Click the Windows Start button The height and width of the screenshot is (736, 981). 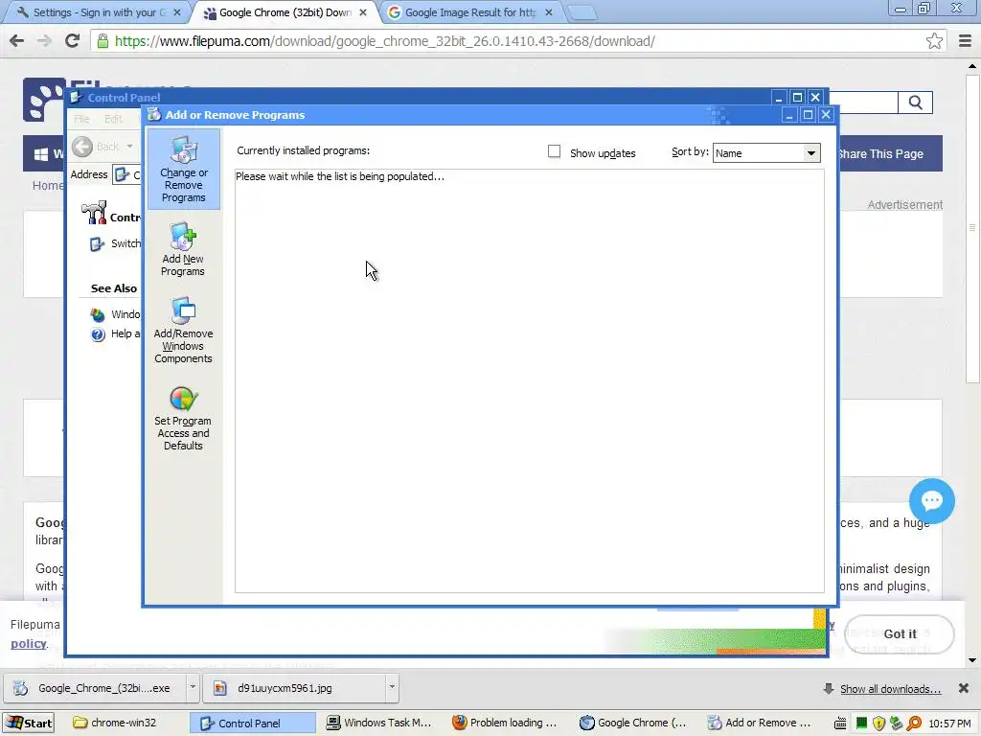29,723
